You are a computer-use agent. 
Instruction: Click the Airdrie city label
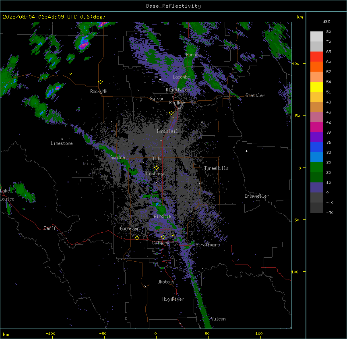[x=163, y=216]
